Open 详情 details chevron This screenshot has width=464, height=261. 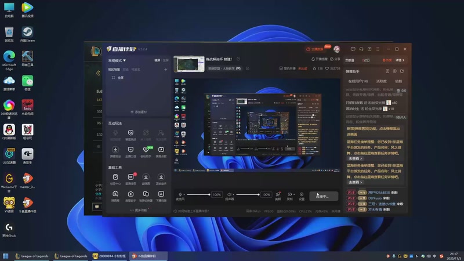(x=400, y=60)
